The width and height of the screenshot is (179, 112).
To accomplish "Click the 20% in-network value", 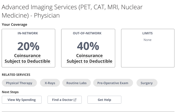I will (x=28, y=46).
